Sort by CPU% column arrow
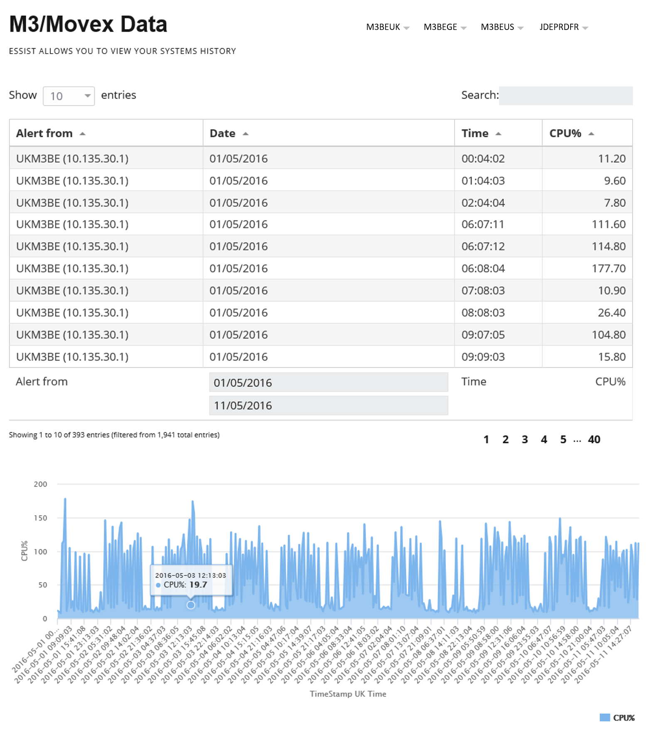This screenshot has width=655, height=748. point(591,134)
